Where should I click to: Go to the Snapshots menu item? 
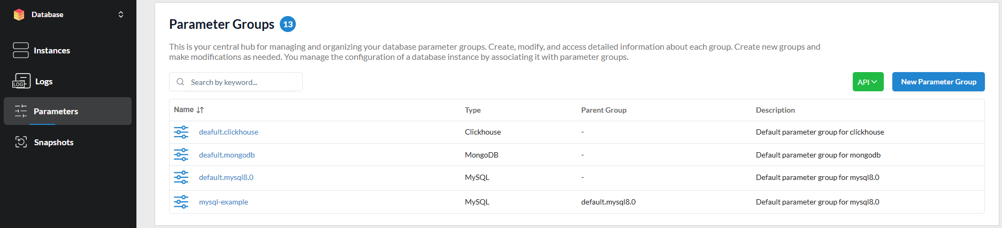[x=53, y=142]
